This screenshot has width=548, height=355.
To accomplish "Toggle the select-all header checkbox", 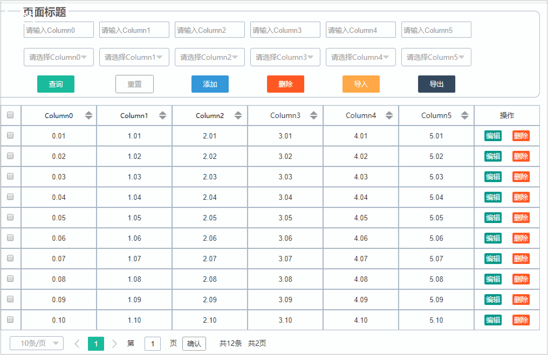I will (x=10, y=115).
